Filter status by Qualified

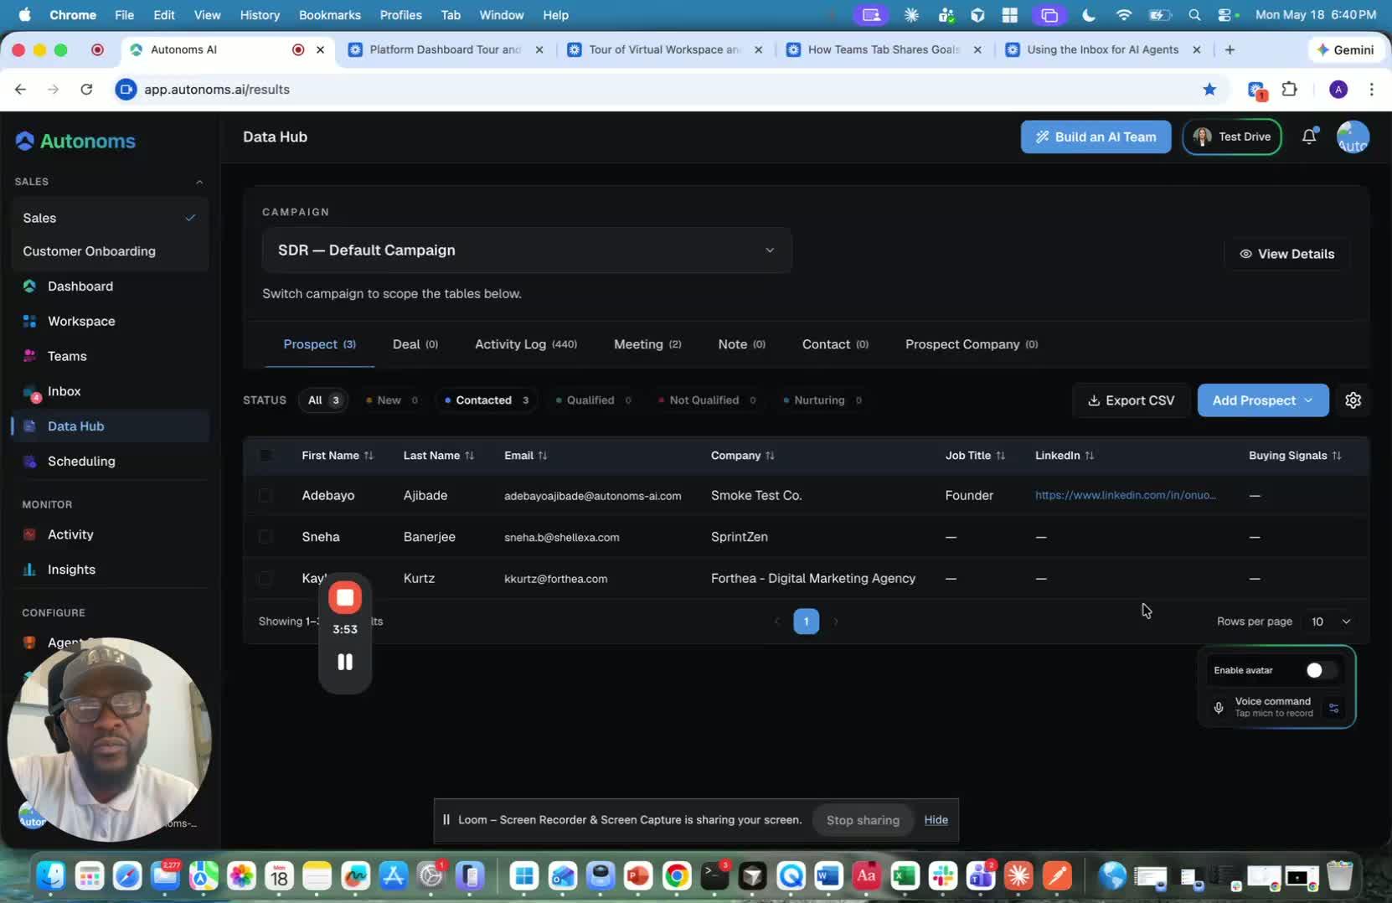point(594,400)
